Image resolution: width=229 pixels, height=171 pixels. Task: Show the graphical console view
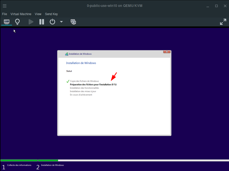[x=7, y=22]
